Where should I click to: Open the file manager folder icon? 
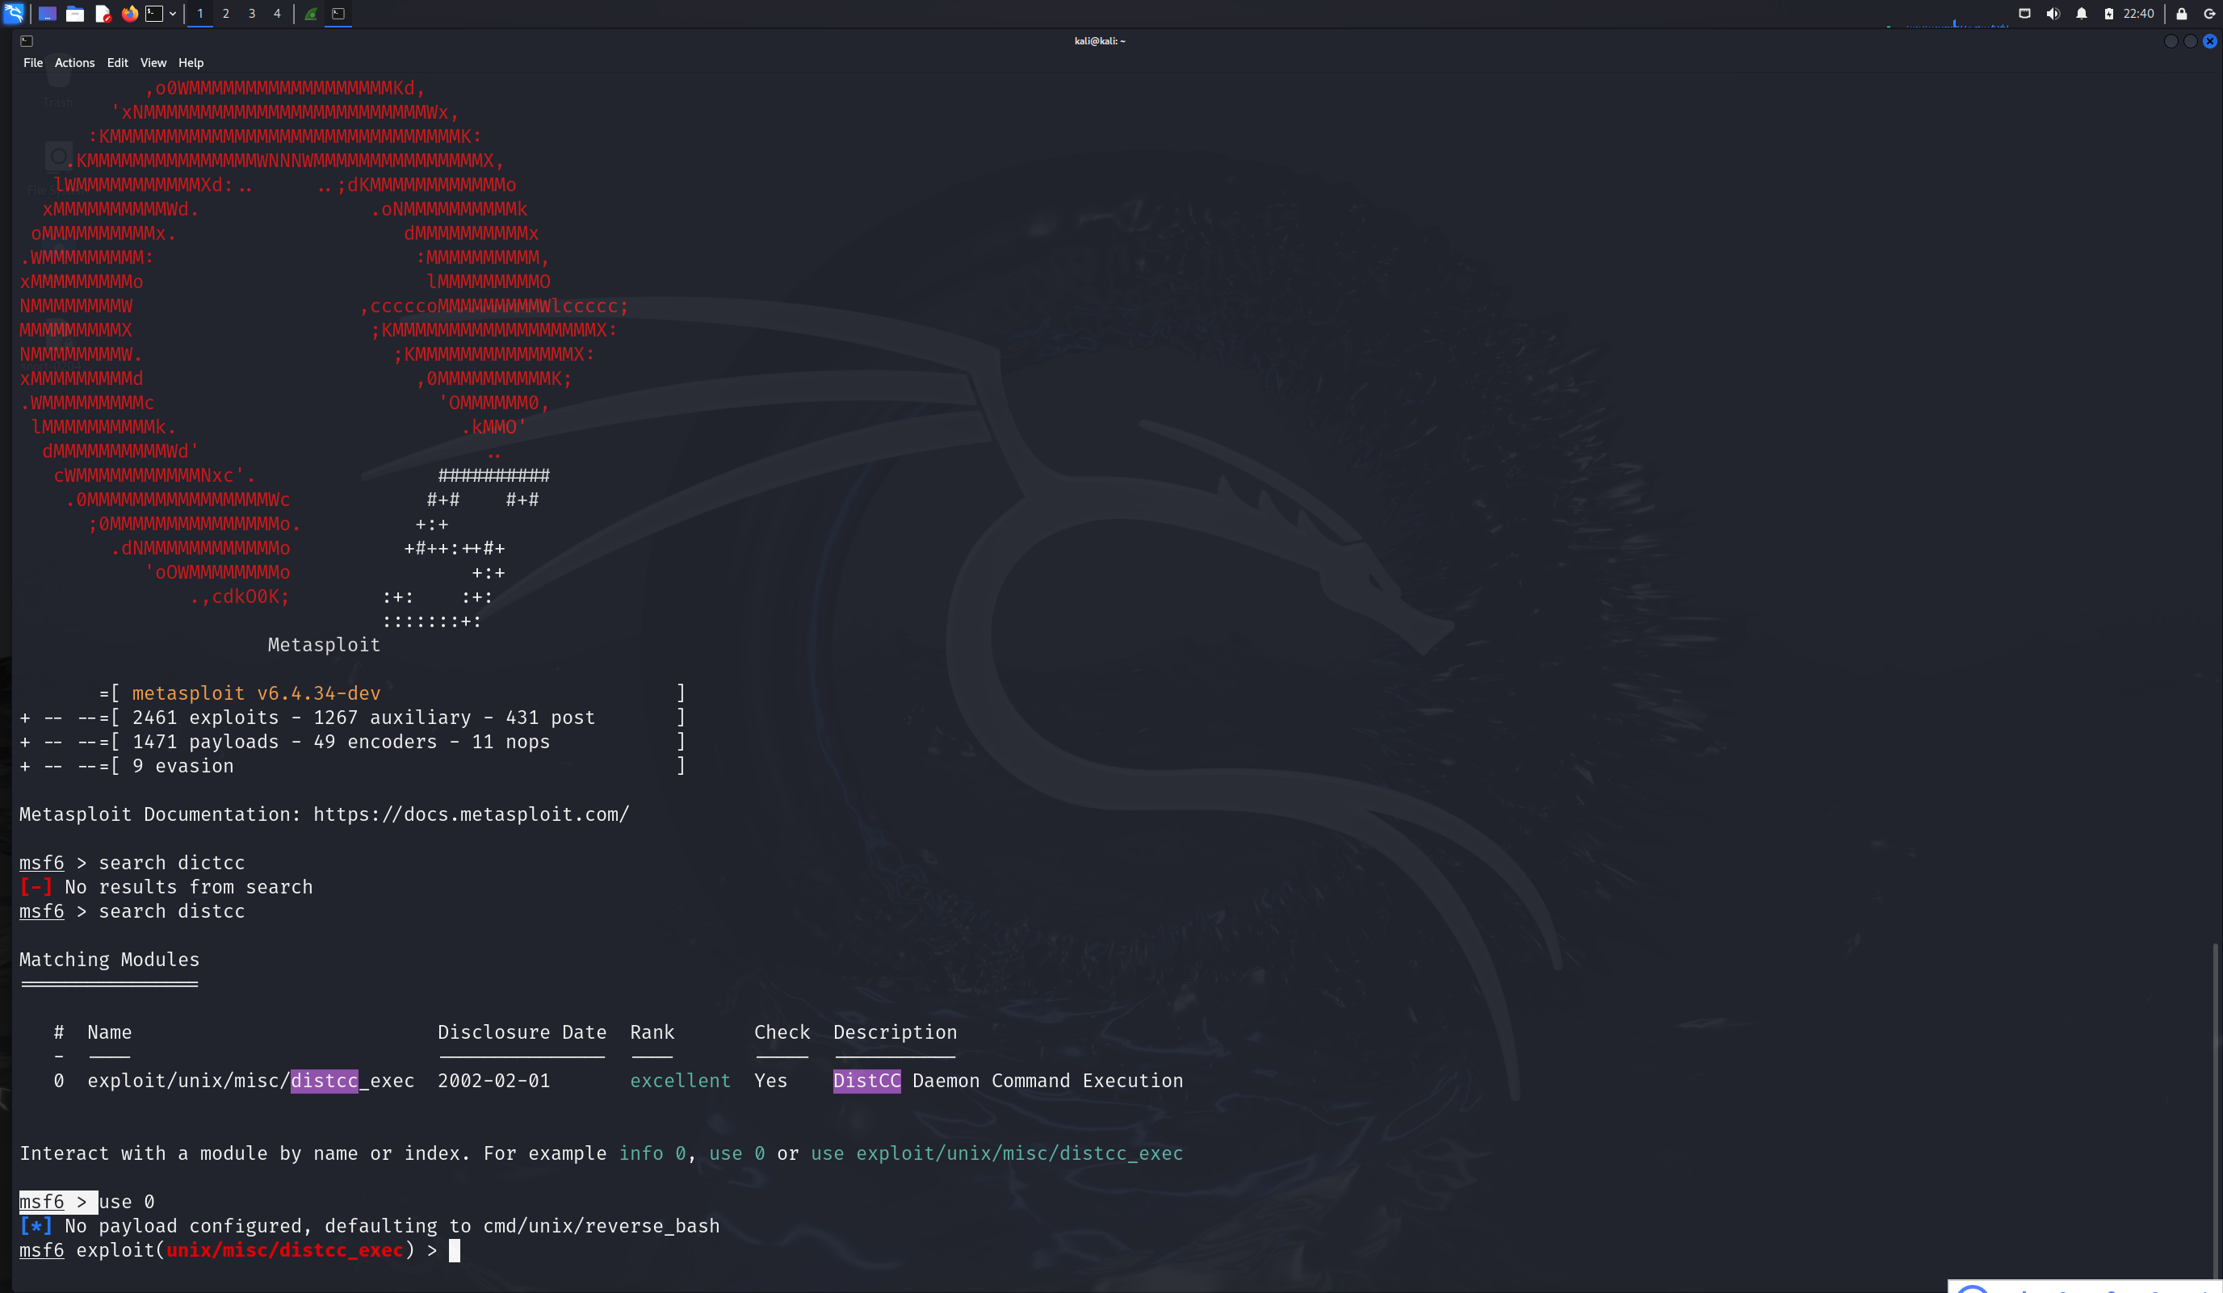[x=75, y=13]
